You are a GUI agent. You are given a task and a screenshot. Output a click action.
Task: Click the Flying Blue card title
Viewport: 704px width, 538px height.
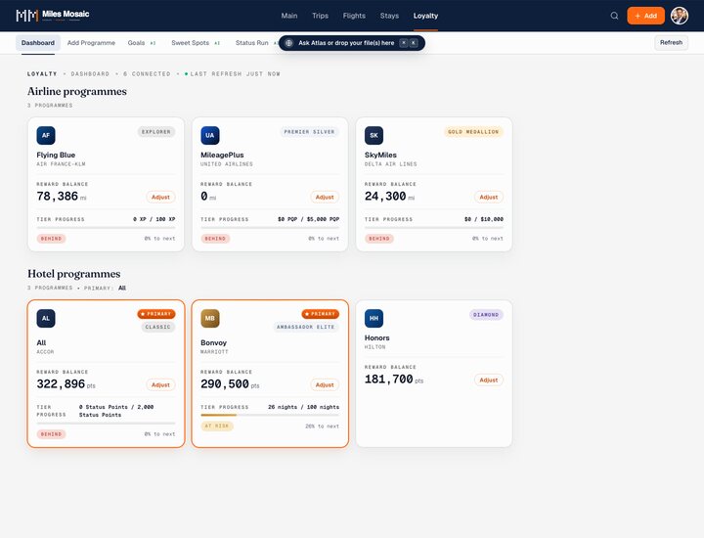[56, 155]
